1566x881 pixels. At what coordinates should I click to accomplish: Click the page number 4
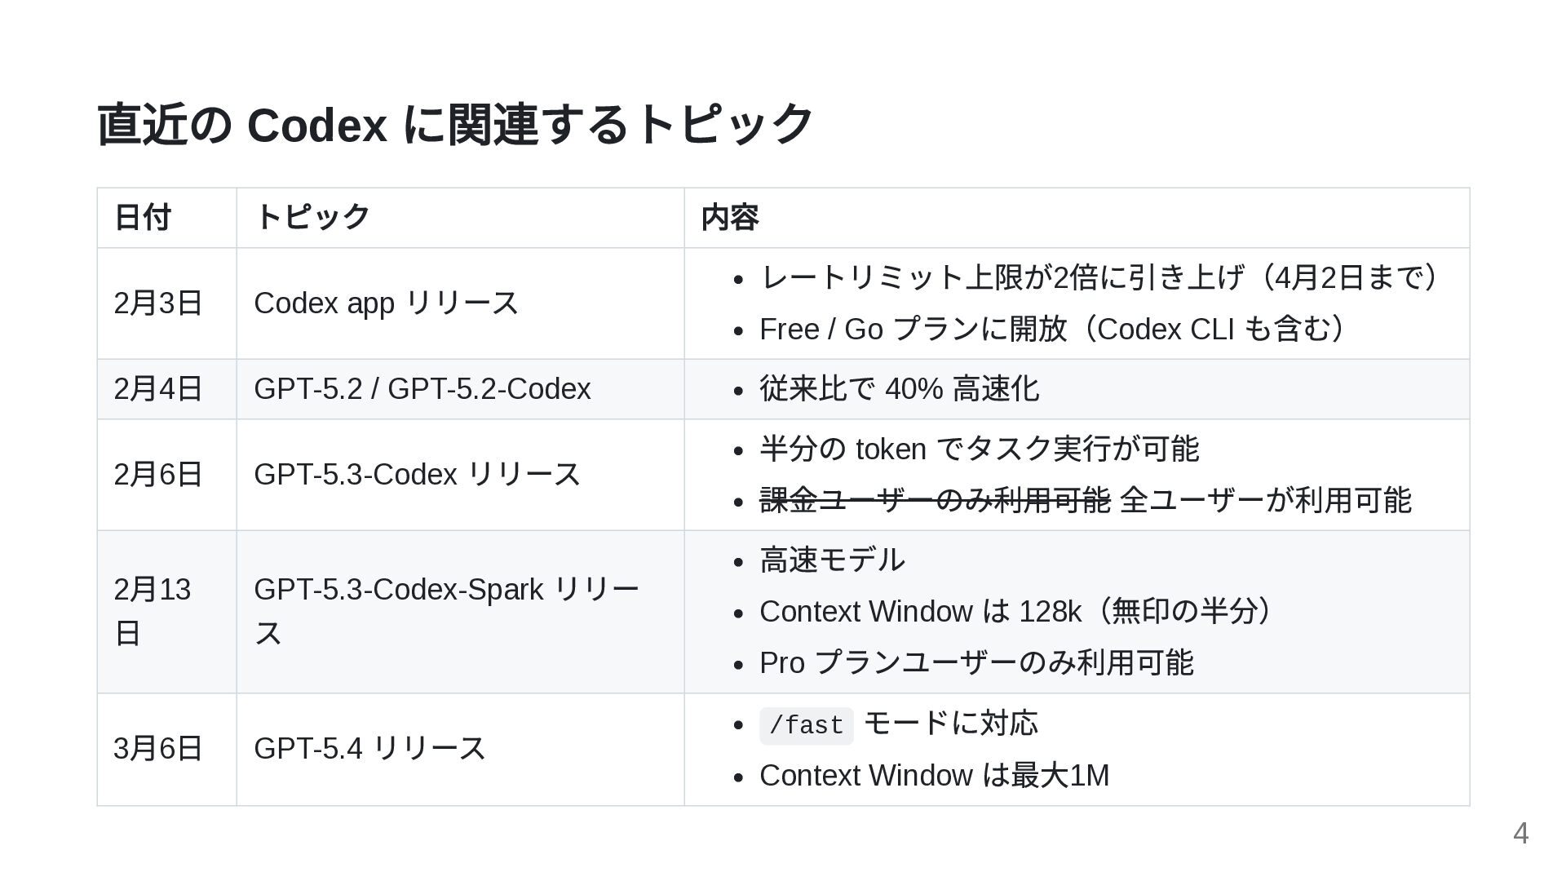pos(1520,834)
